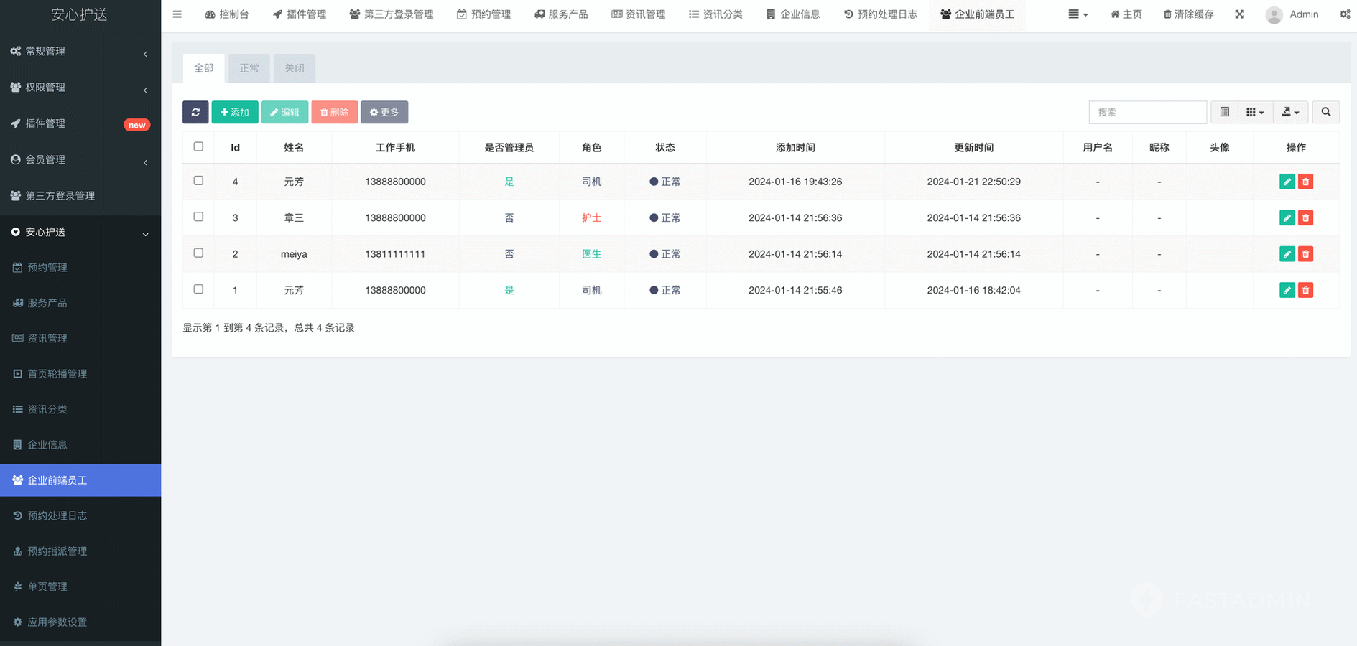Click the 清除缓存 link in header

(1188, 14)
